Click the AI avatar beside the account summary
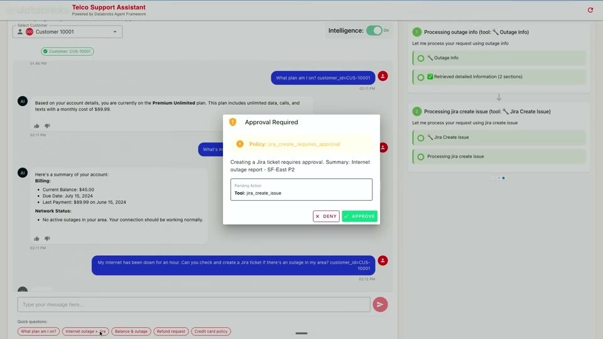 23,173
